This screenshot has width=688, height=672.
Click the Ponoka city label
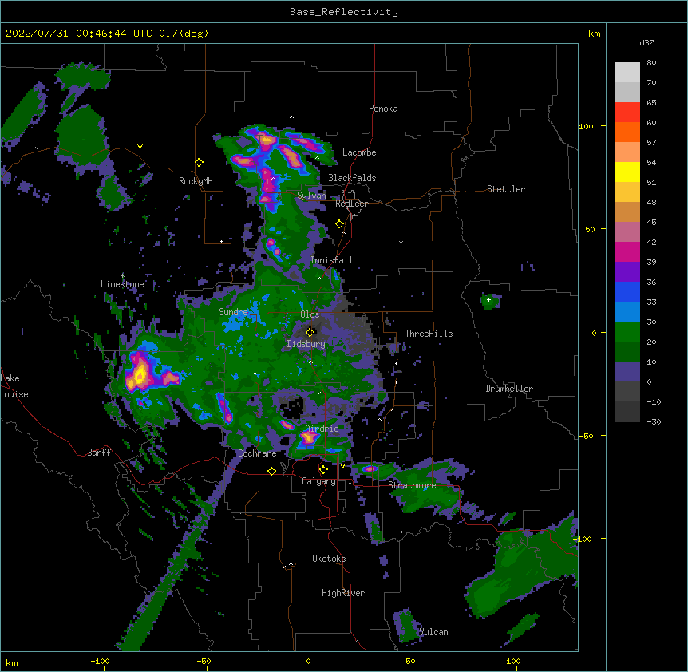click(x=383, y=109)
